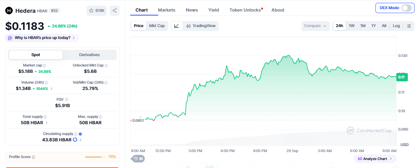The height and width of the screenshot is (168, 417).
Task: Expand the chevron beside 43.83B HBAR
Action: point(80,140)
